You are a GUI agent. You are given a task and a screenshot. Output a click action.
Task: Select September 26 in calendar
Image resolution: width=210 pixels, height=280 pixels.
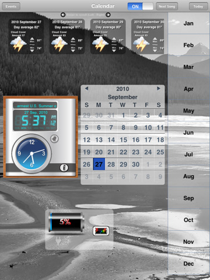[86, 164]
